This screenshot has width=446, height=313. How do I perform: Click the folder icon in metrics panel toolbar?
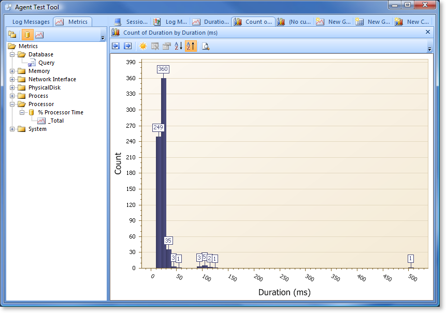tap(11, 34)
